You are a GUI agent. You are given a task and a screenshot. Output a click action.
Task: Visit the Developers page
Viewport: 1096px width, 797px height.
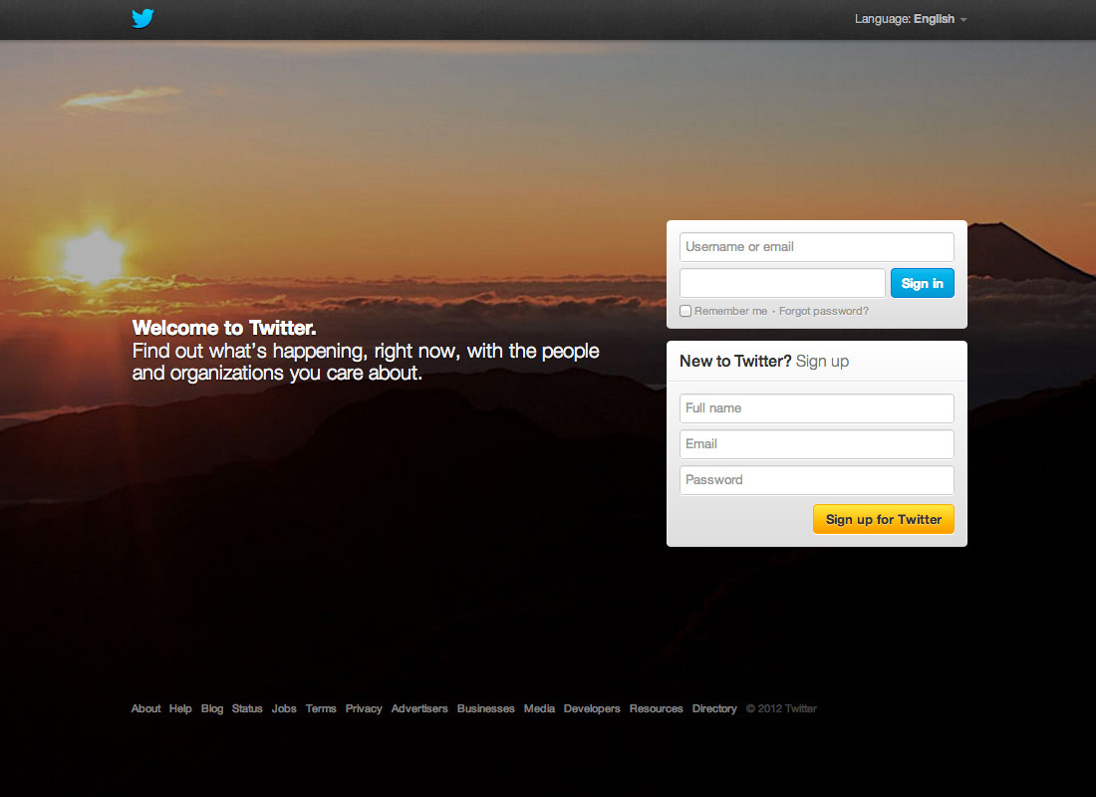[x=592, y=708]
